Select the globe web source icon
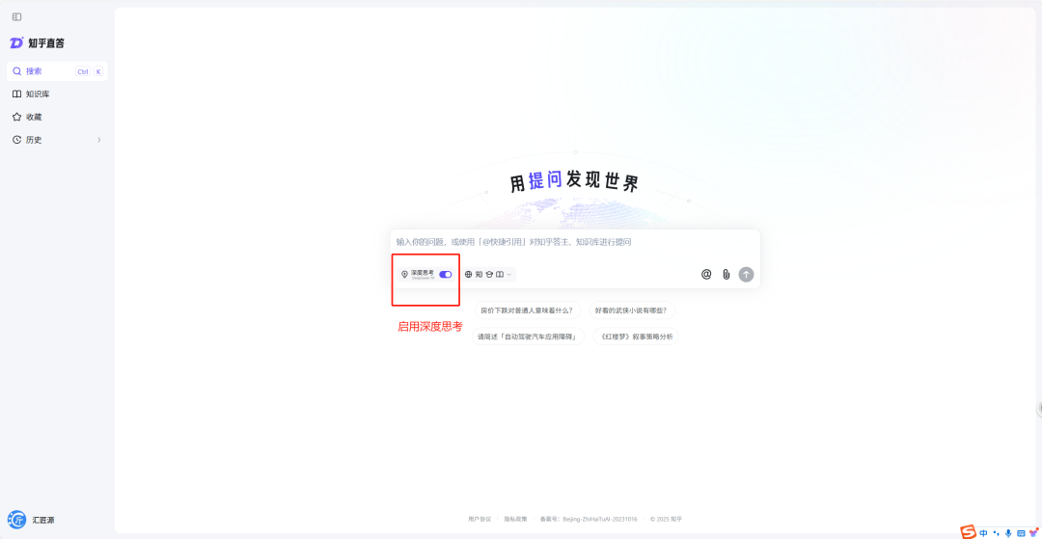This screenshot has height=539, width=1042. pyautogui.click(x=469, y=274)
